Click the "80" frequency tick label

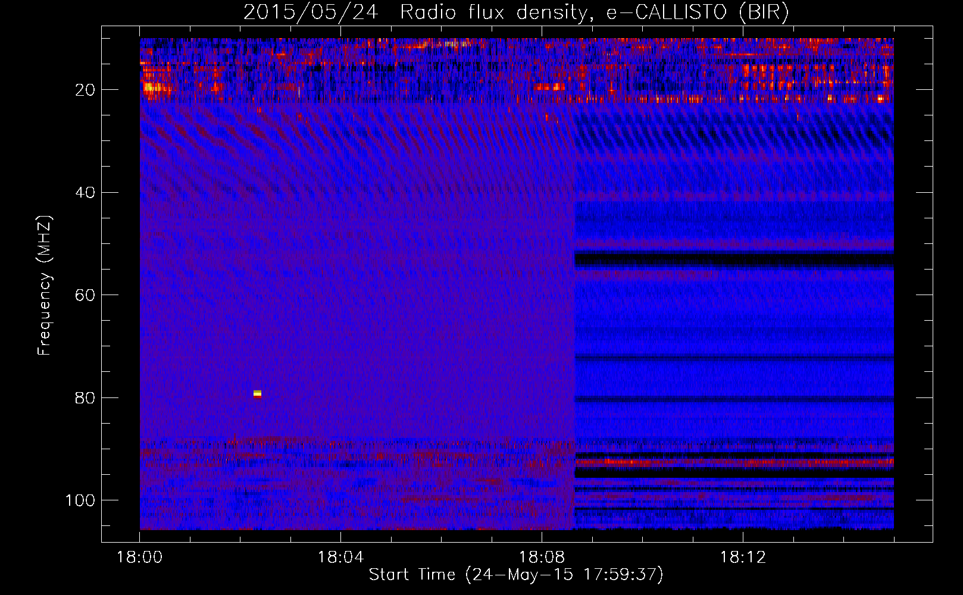click(85, 398)
